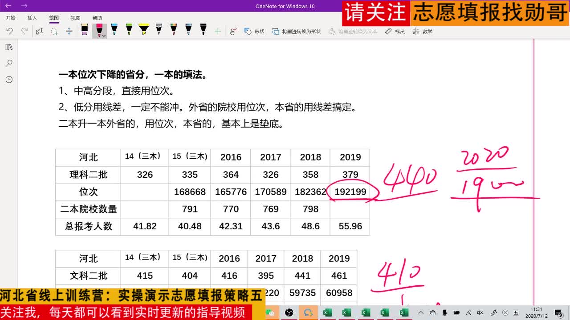The width and height of the screenshot is (570, 320).
Task: Open the 数学 math tool
Action: 423,31
